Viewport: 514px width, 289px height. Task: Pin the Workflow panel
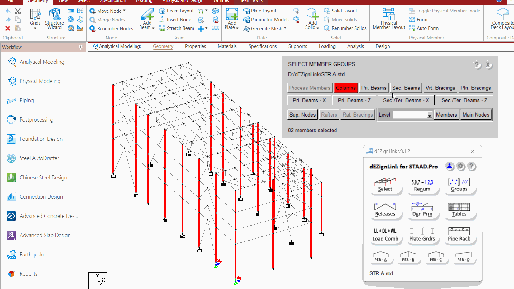[x=81, y=47]
